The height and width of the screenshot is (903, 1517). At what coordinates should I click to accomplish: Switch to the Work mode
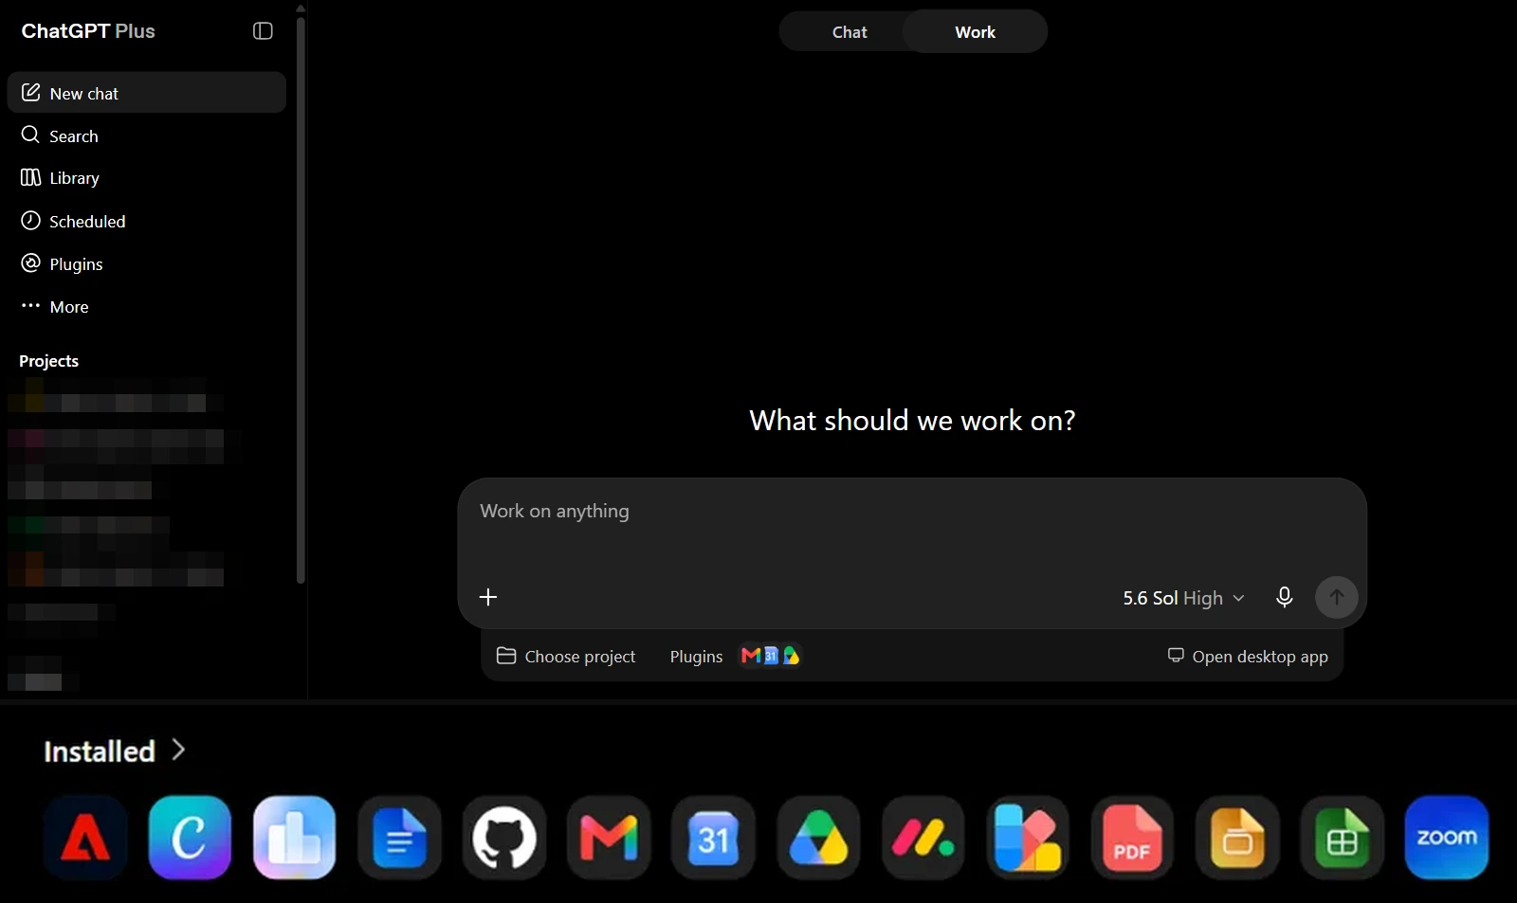pos(975,32)
